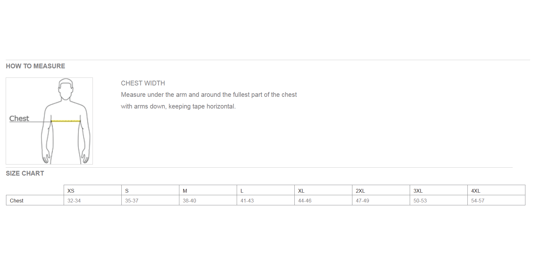Click the 2XL size column header
533x261 pixels.
381,190
